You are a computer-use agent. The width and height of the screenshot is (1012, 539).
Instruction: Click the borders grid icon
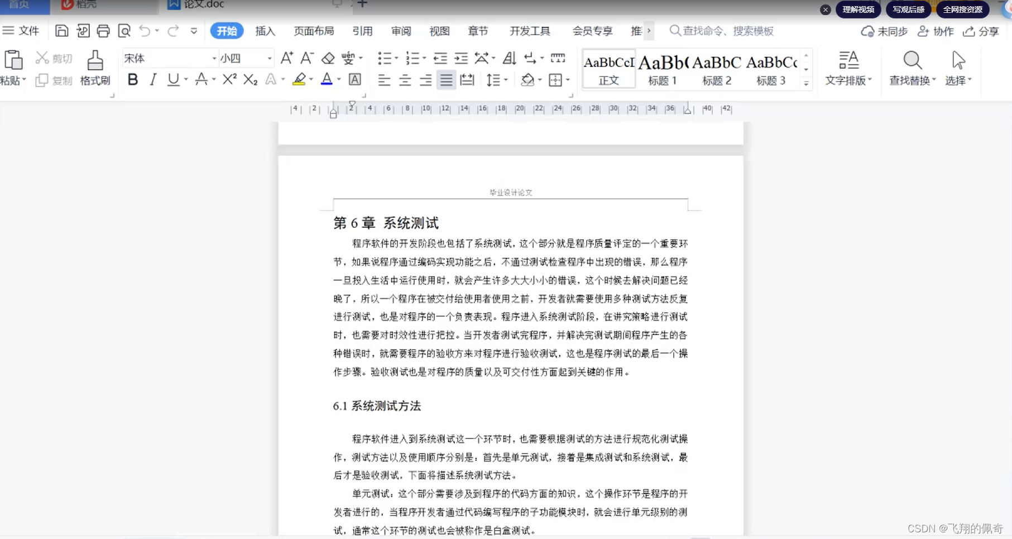(x=555, y=80)
